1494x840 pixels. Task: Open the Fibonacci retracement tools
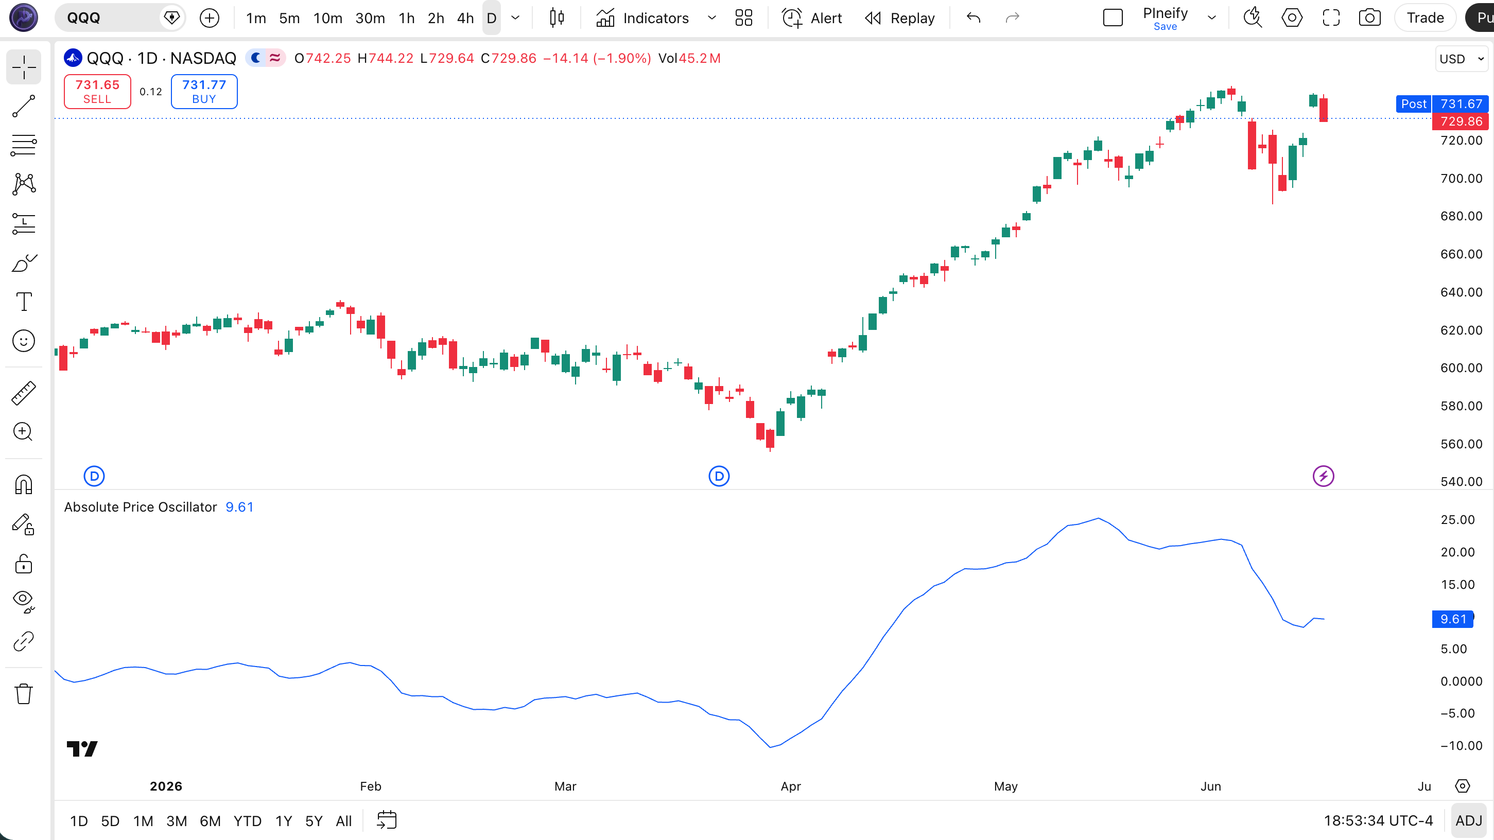pos(24,145)
